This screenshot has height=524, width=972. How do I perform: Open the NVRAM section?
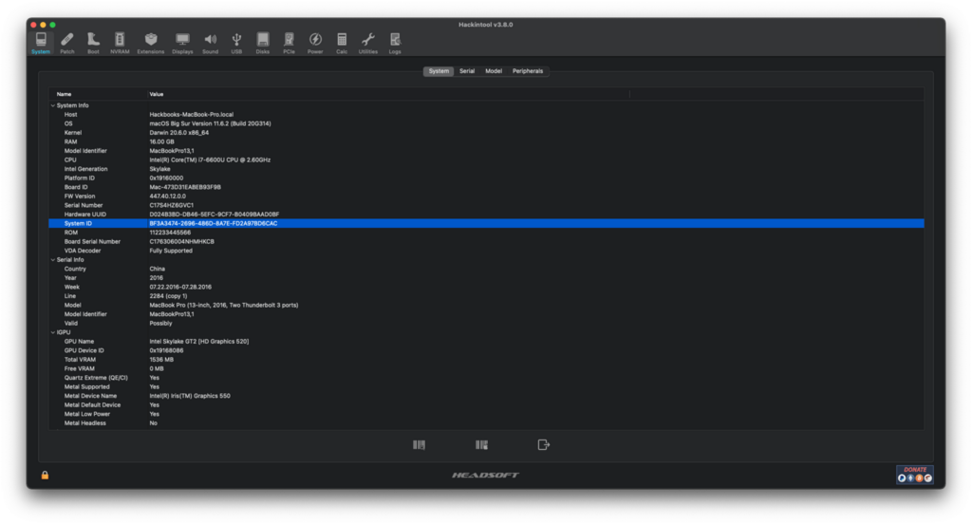click(120, 44)
